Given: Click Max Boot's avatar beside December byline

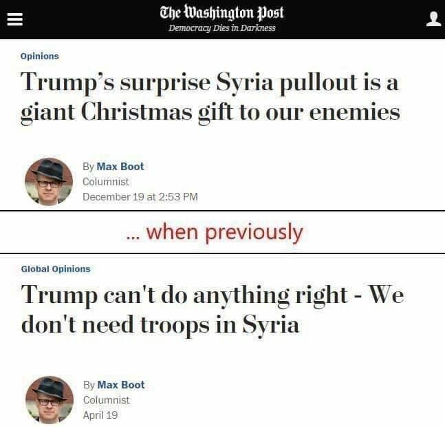Looking at the screenshot, I should tap(49, 182).
